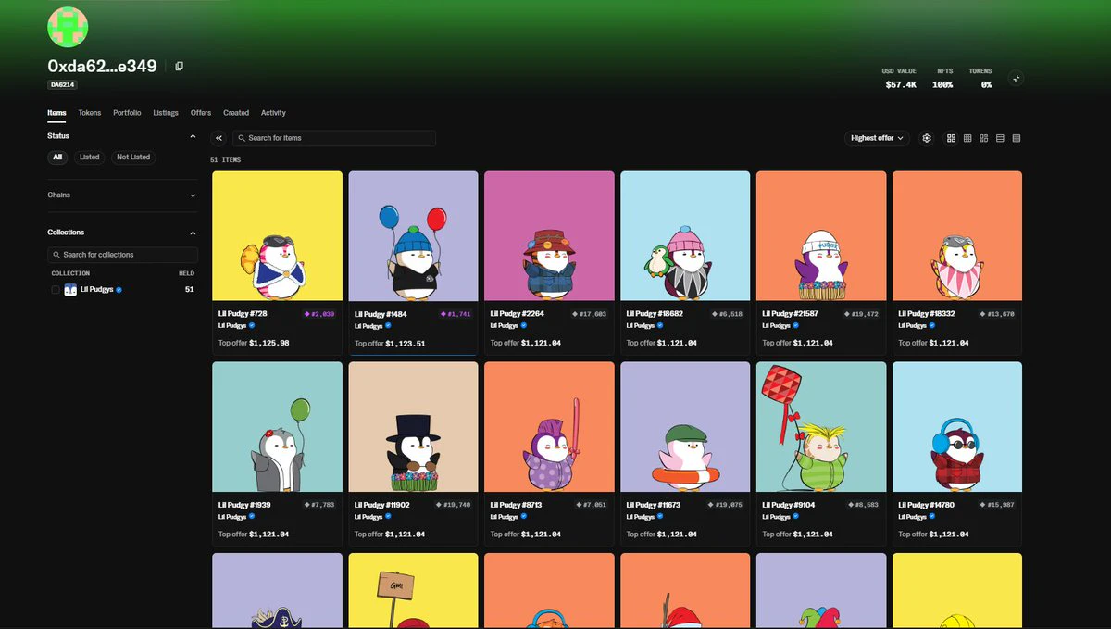Collapse the Status filter section
Image resolution: width=1111 pixels, height=629 pixels.
point(193,136)
